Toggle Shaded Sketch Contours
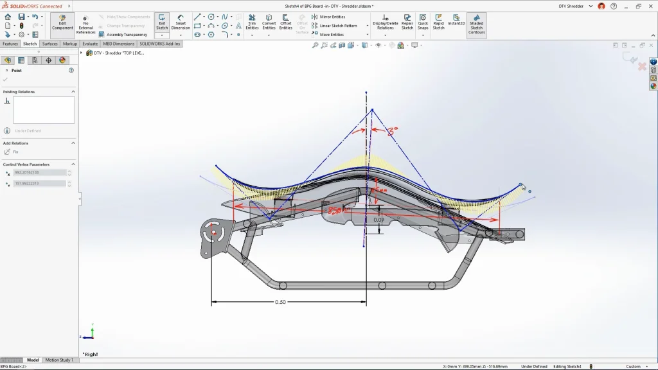This screenshot has width=658, height=370. [476, 24]
